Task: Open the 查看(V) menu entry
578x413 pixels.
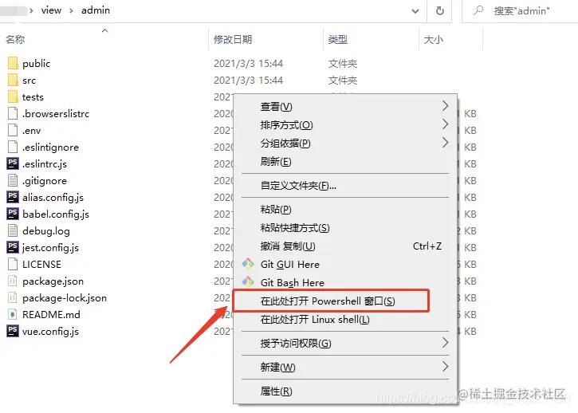Action: pos(345,107)
